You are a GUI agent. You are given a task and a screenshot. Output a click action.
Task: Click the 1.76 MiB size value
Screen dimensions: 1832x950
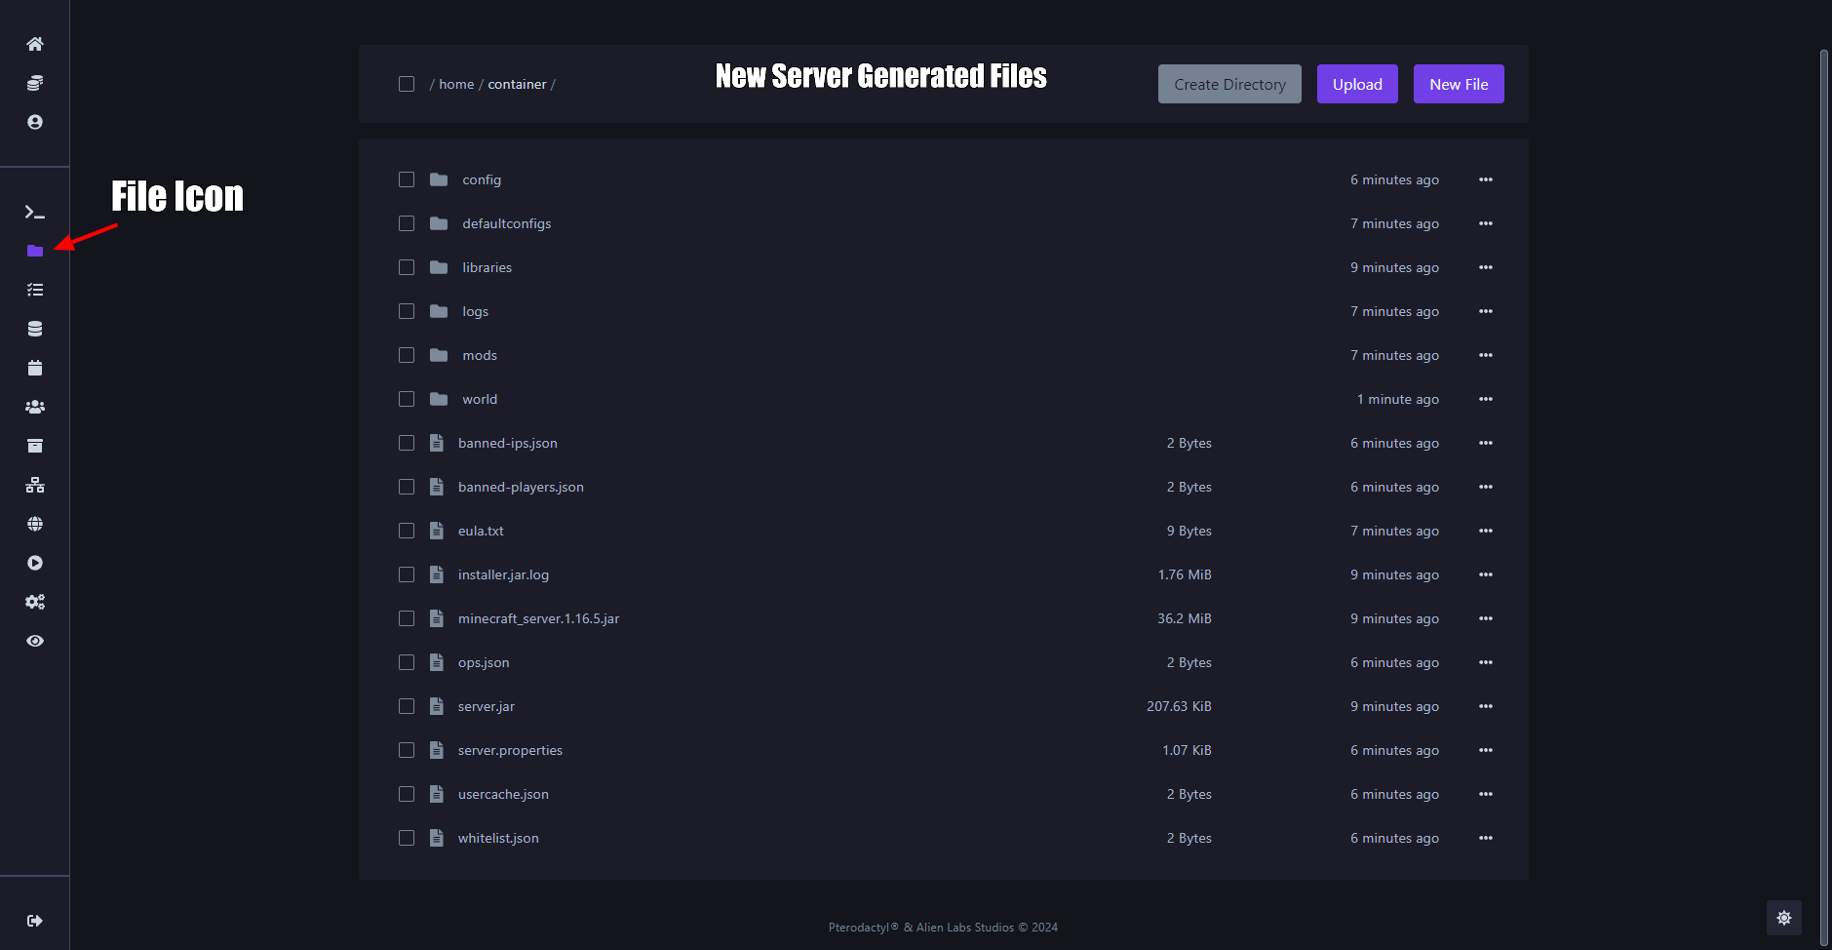tap(1185, 574)
